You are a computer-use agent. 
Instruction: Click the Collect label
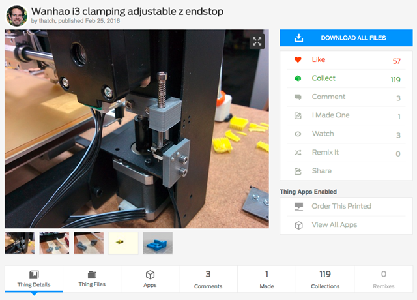pos(323,78)
